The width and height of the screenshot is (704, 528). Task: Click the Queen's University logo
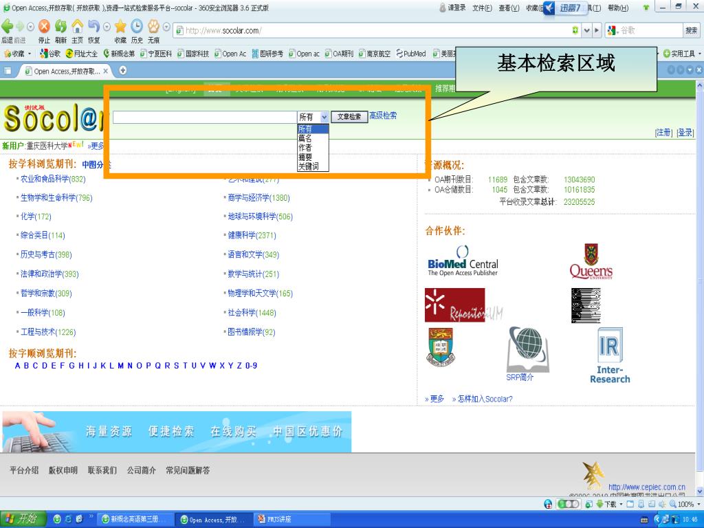[591, 262]
